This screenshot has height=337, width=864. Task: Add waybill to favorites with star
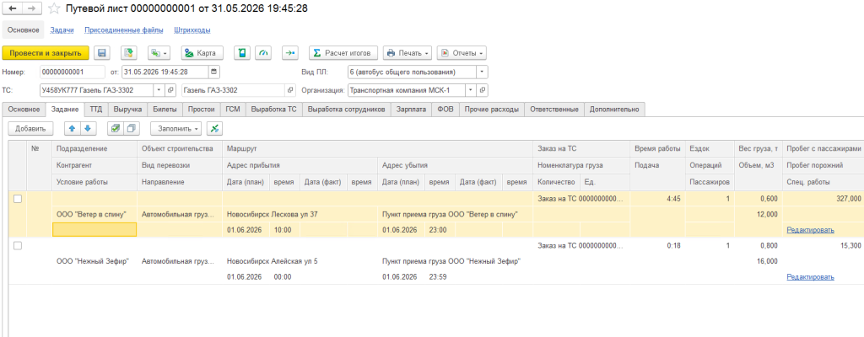tap(54, 8)
